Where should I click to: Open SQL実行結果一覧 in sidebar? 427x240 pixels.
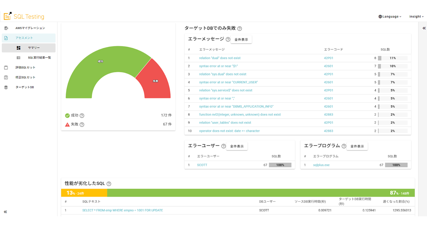tap(39, 58)
